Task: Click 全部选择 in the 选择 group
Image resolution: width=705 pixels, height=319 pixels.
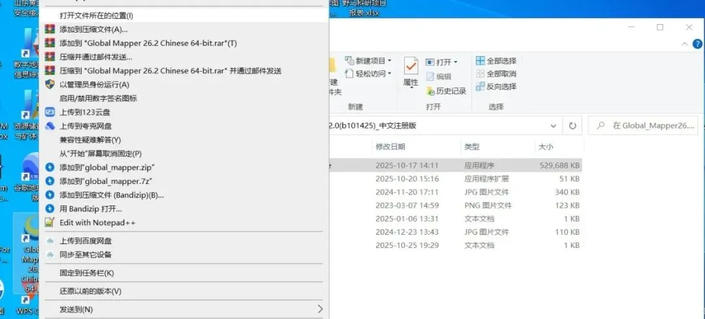Action: coord(496,61)
